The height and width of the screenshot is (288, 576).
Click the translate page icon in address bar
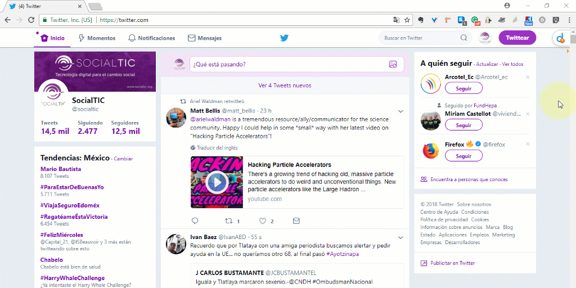pyautogui.click(x=397, y=20)
